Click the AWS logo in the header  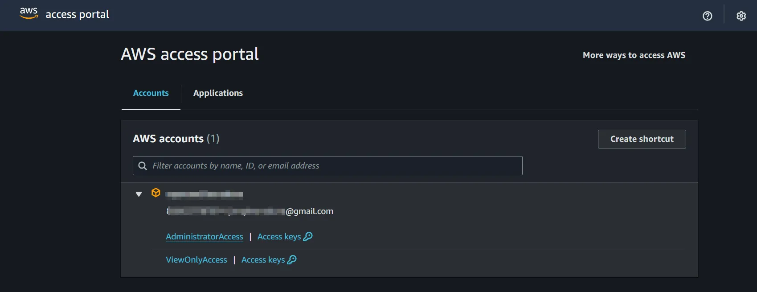point(29,13)
